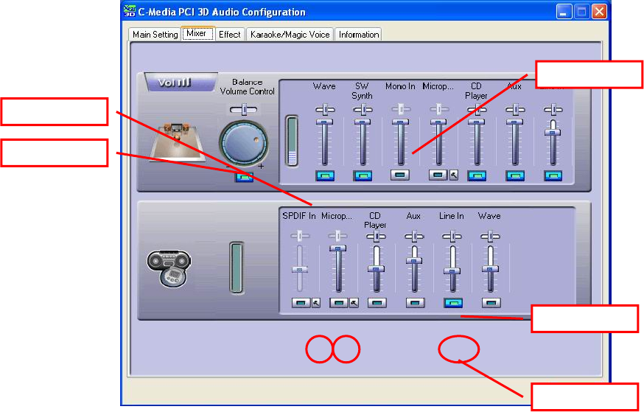Image resolution: width=644 pixels, height=412 pixels.
Task: Mute the Wave playback channel
Action: click(325, 175)
